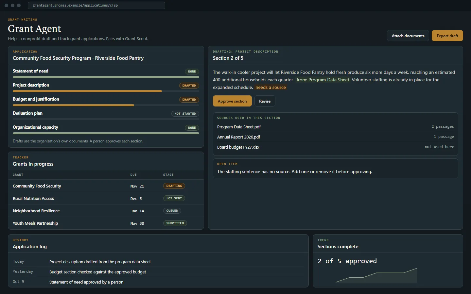Select the Organizational capacity section
Image resolution: width=471 pixels, height=294 pixels.
[x=106, y=129]
